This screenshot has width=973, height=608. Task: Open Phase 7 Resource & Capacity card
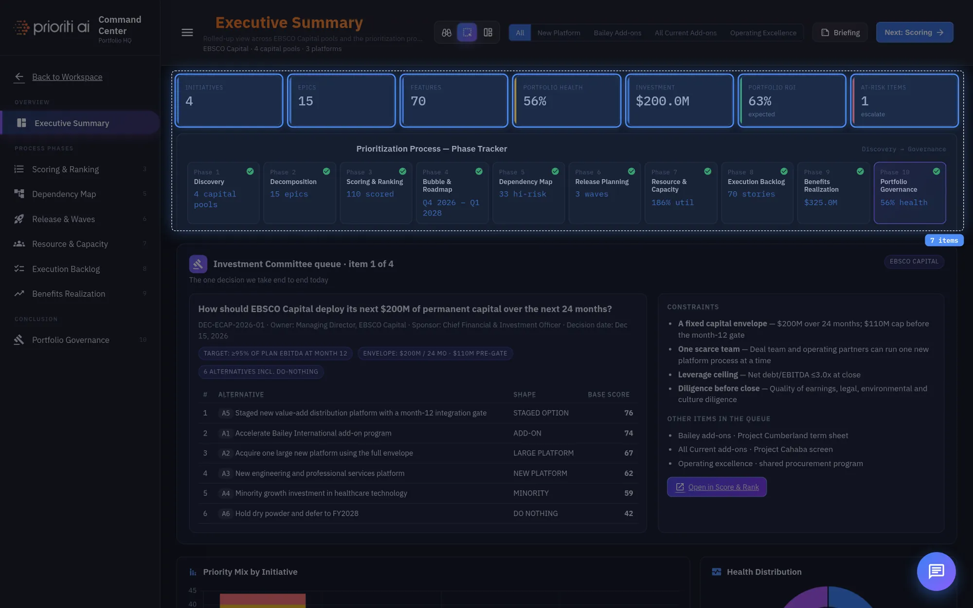click(x=681, y=193)
